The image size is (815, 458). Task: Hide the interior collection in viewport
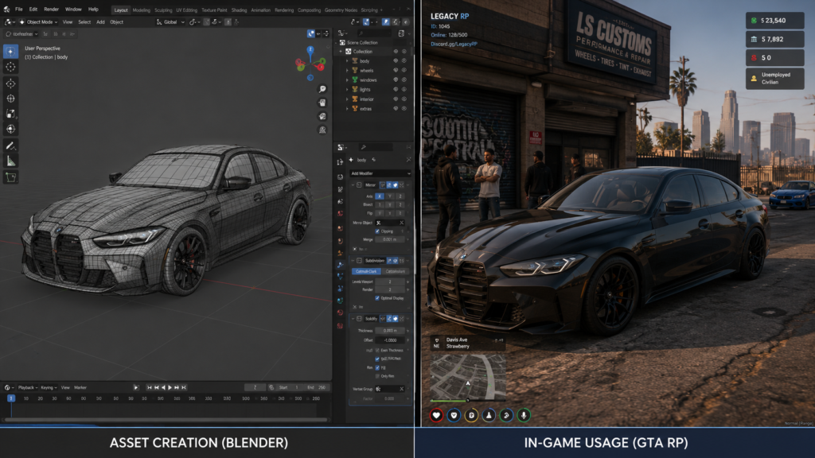[396, 99]
